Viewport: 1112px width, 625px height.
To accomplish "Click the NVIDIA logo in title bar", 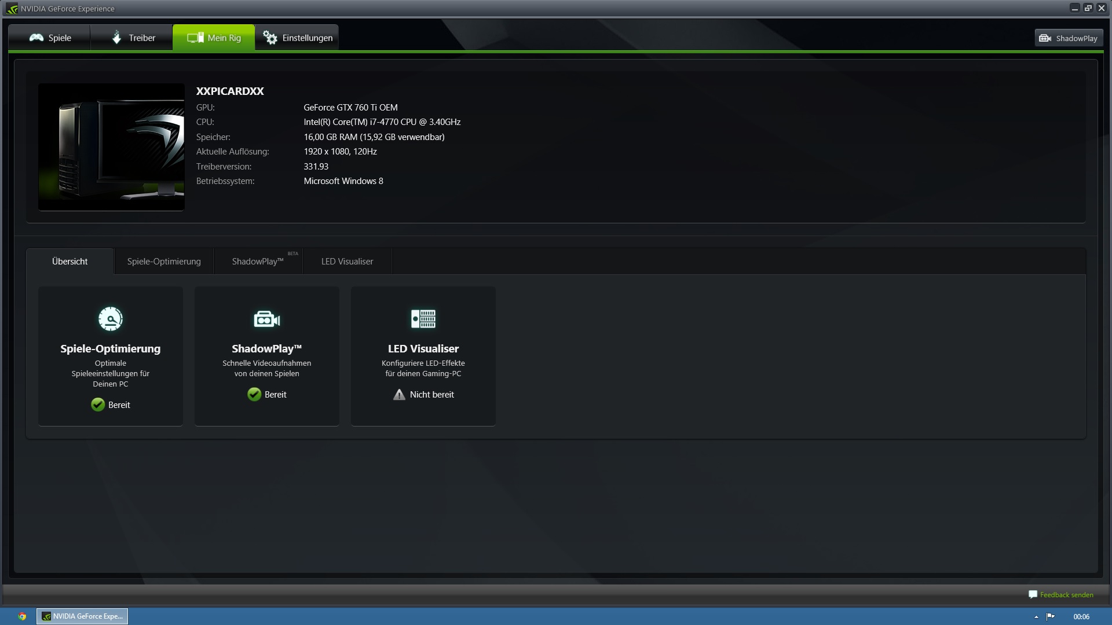I will [x=12, y=9].
